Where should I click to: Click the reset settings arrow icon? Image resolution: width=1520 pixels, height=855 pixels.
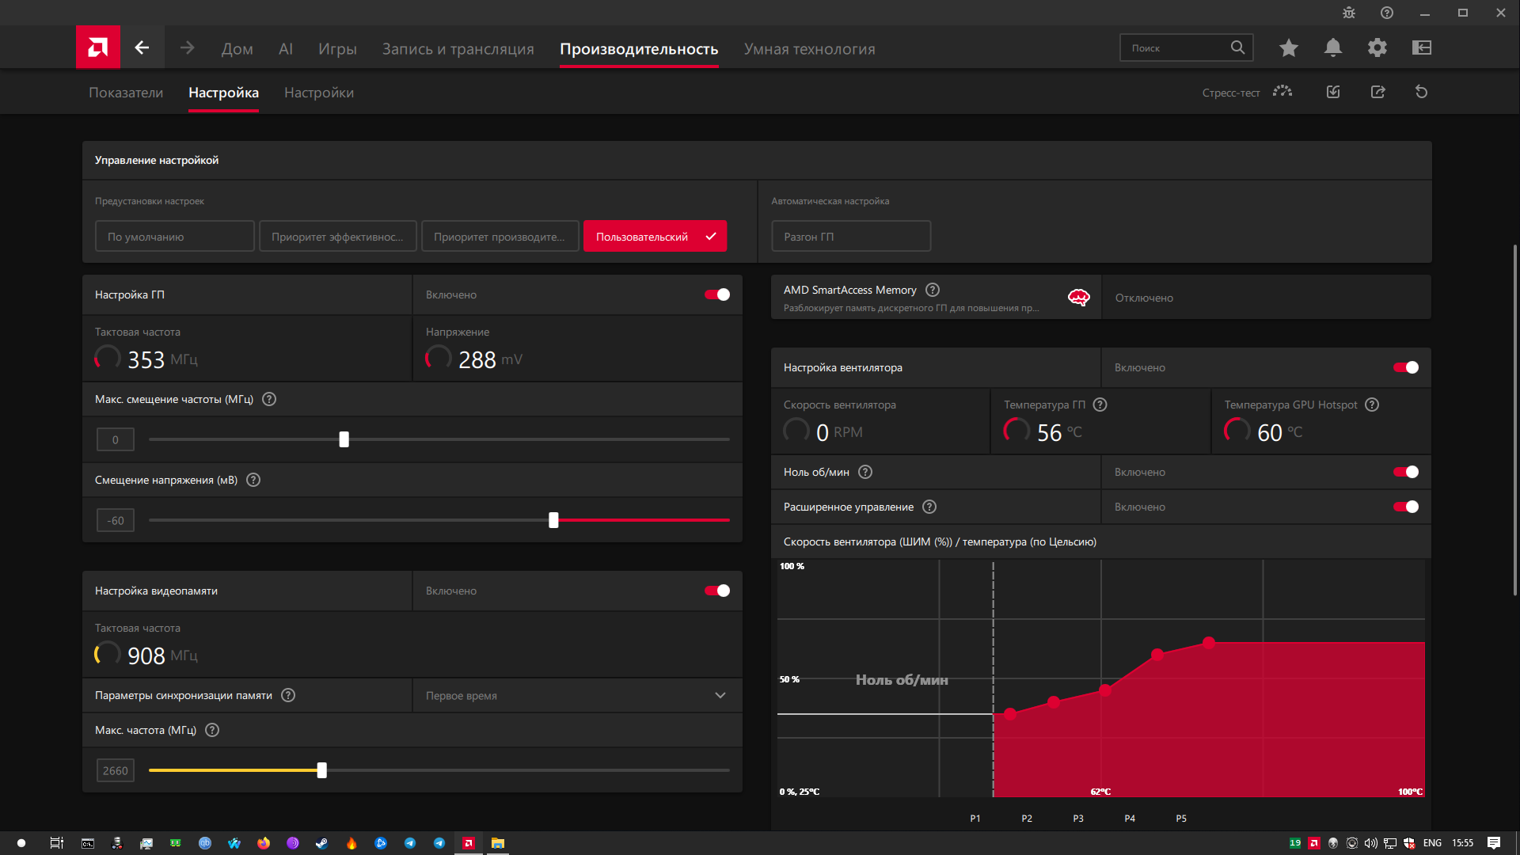pos(1422,92)
